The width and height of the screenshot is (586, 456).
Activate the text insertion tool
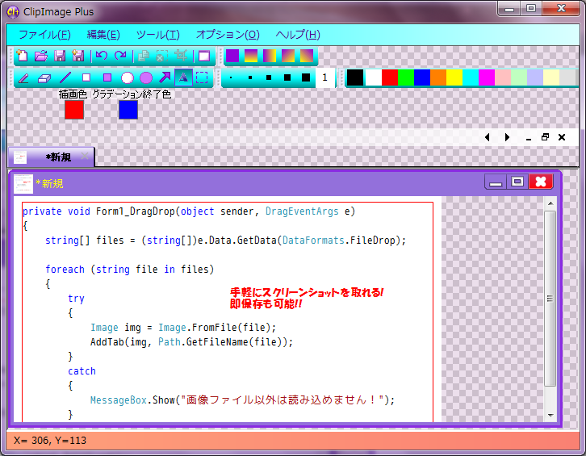183,78
